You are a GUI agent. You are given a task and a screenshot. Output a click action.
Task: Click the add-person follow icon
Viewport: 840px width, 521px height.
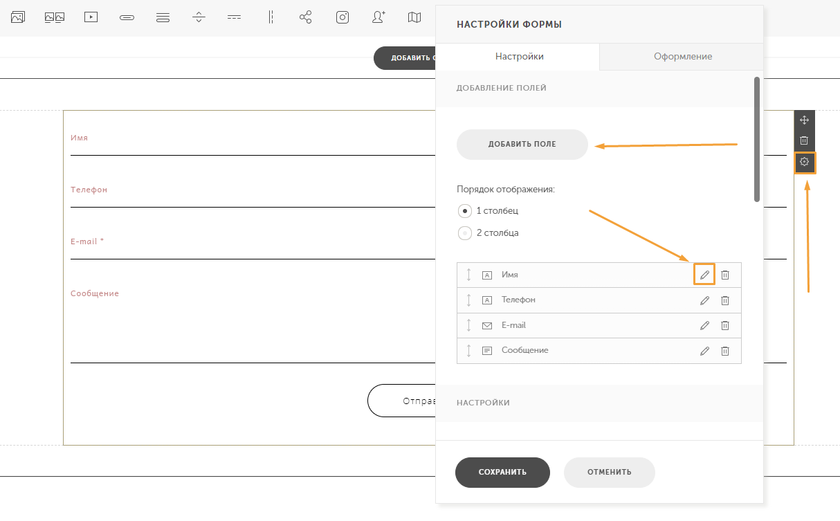pyautogui.click(x=378, y=17)
